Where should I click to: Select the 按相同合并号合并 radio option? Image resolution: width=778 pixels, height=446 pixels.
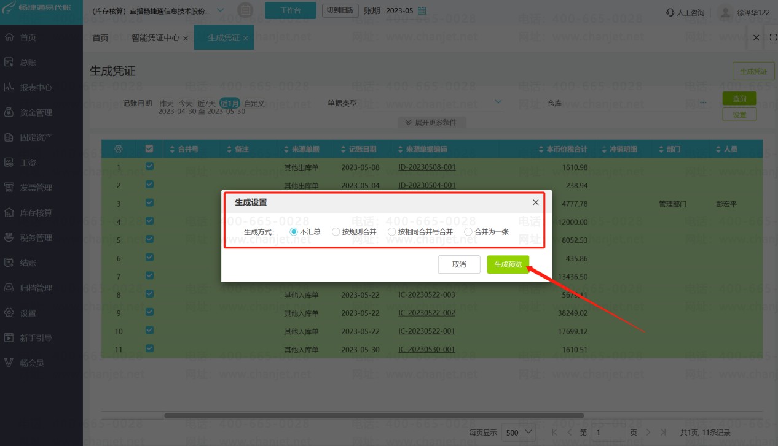(391, 232)
